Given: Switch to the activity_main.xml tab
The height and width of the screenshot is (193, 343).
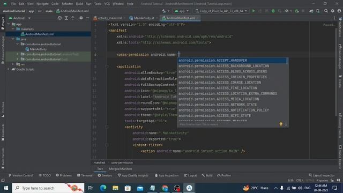Looking at the screenshot, I should (109, 18).
